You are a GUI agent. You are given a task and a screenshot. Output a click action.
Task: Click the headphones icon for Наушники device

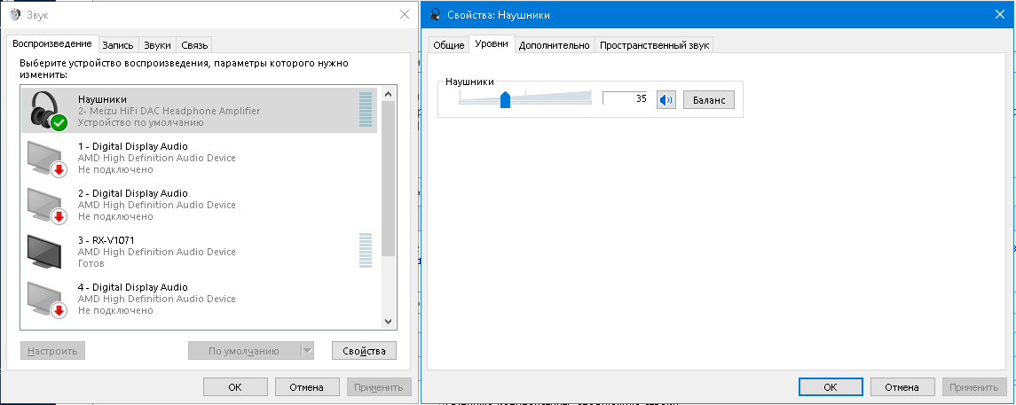coord(47,110)
